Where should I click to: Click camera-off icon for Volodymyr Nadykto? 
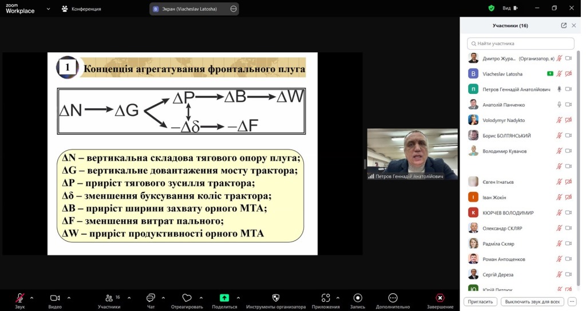568,120
